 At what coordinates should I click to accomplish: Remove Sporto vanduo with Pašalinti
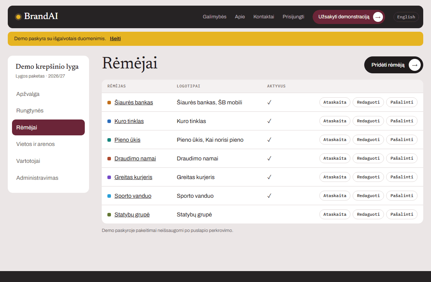coord(402,196)
